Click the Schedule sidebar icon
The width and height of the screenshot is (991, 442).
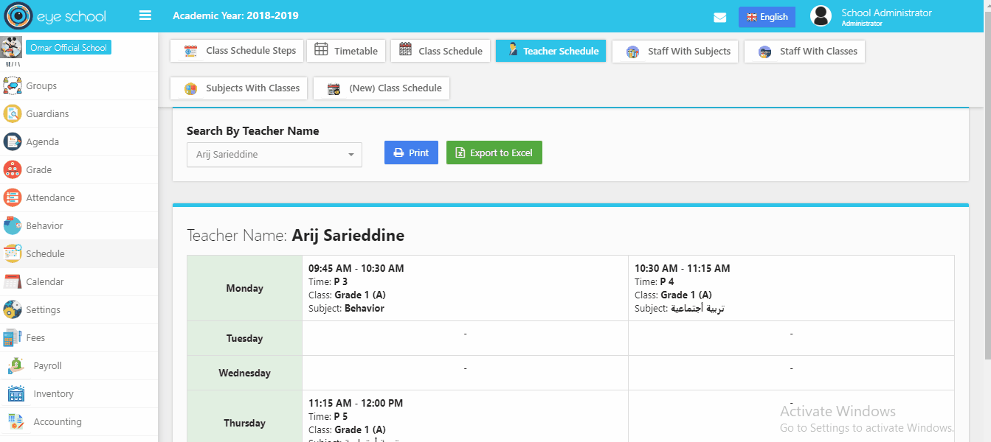pyautogui.click(x=12, y=254)
